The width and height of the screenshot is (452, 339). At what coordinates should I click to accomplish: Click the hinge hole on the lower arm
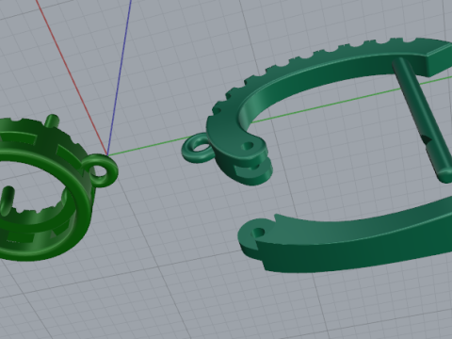(258, 233)
